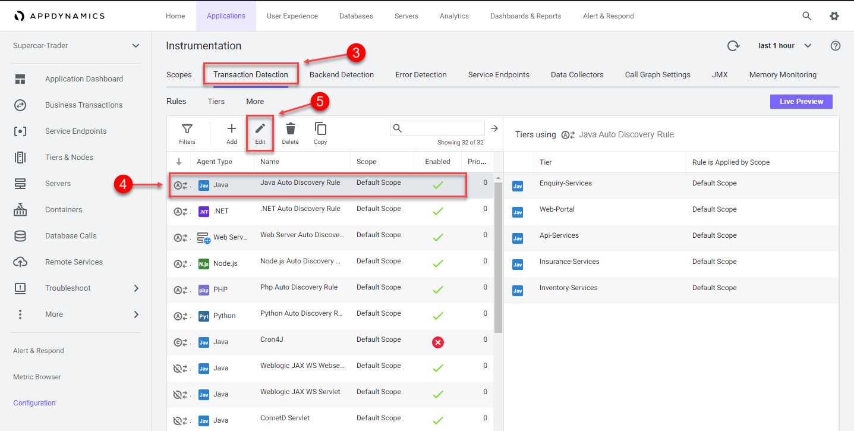
Task: Click the Node.js agent type icon
Action: tap(204, 264)
